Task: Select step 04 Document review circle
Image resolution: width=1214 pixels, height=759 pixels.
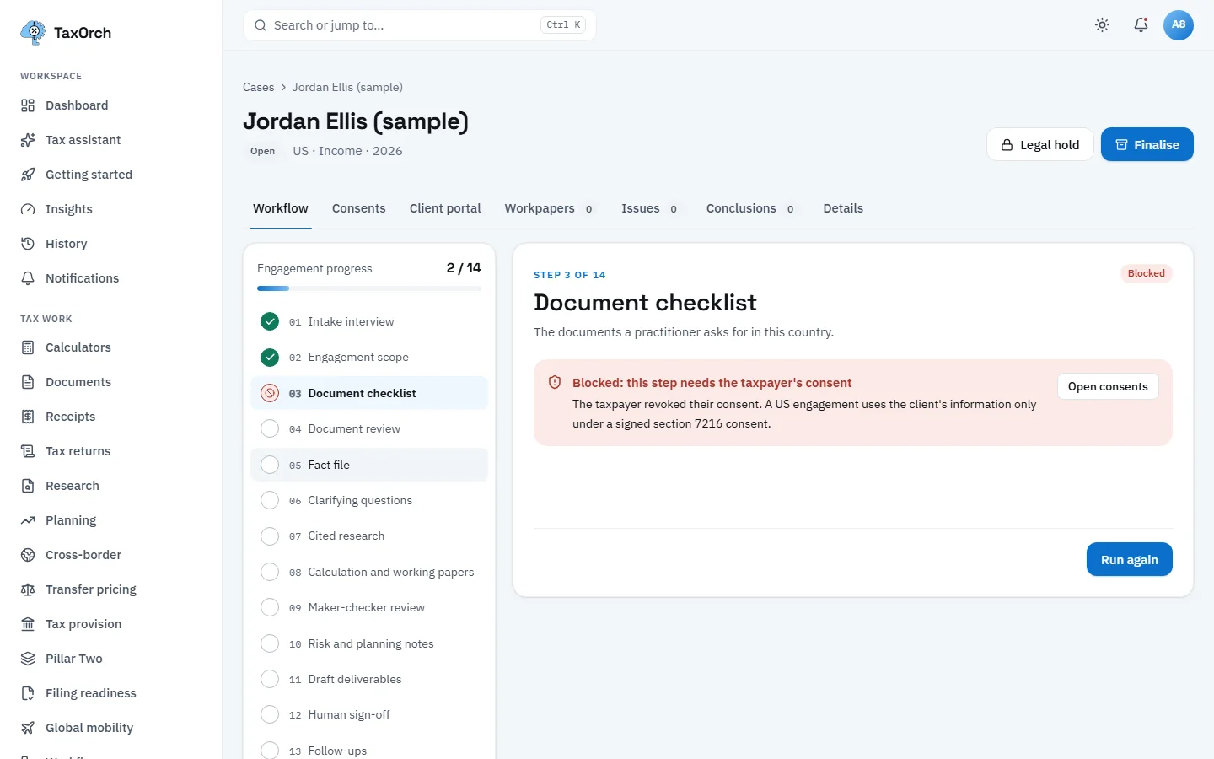Action: (x=270, y=428)
